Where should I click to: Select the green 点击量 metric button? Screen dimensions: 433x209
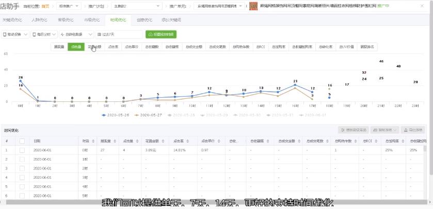click(76, 47)
